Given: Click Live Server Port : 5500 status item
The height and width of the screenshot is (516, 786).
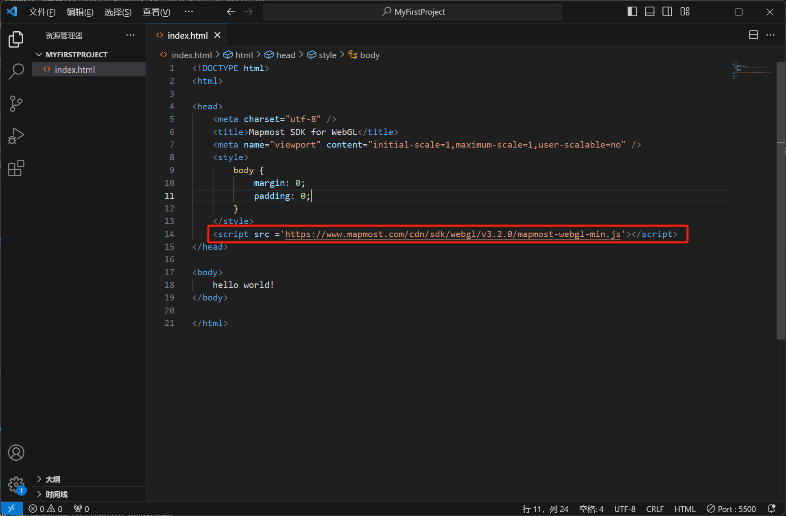Looking at the screenshot, I should (731, 509).
